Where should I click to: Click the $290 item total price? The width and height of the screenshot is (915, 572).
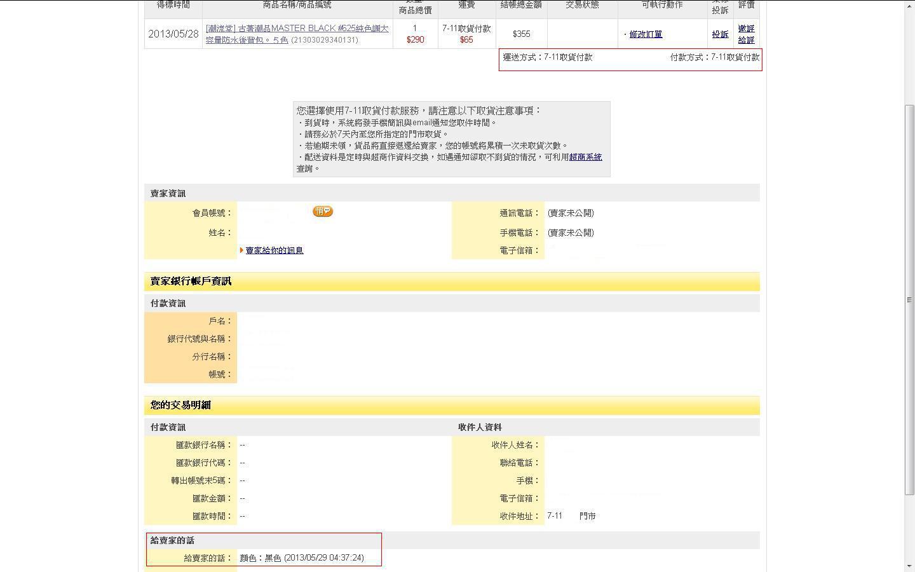[415, 39]
